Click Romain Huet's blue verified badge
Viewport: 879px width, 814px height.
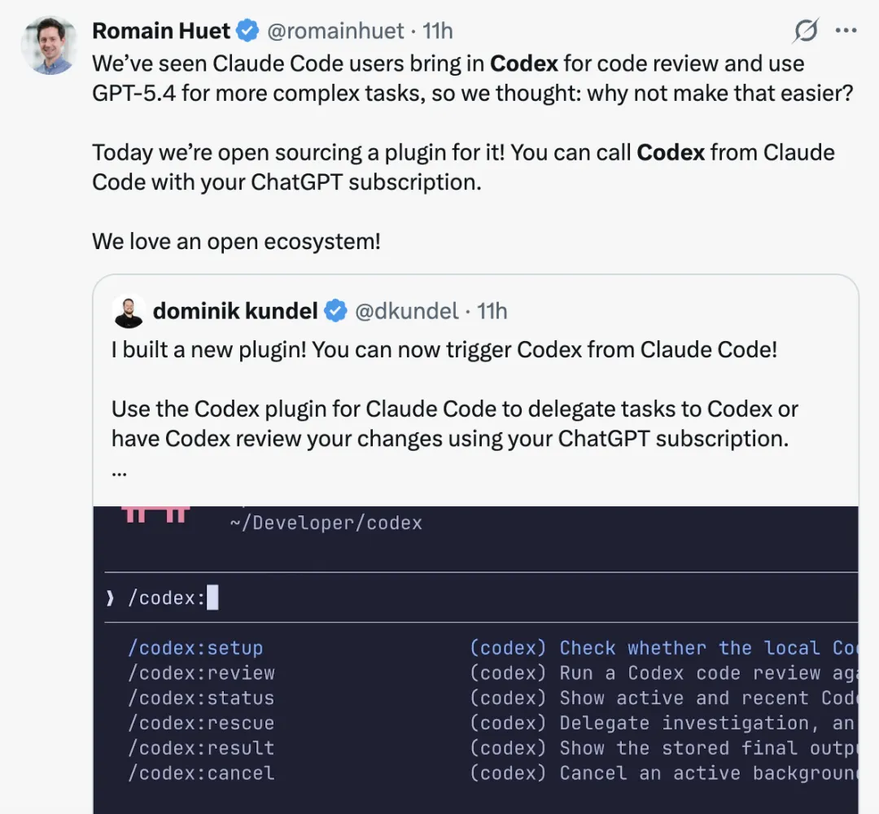tap(247, 30)
